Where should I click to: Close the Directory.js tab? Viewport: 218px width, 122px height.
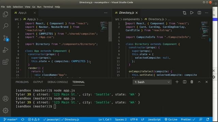137,13
